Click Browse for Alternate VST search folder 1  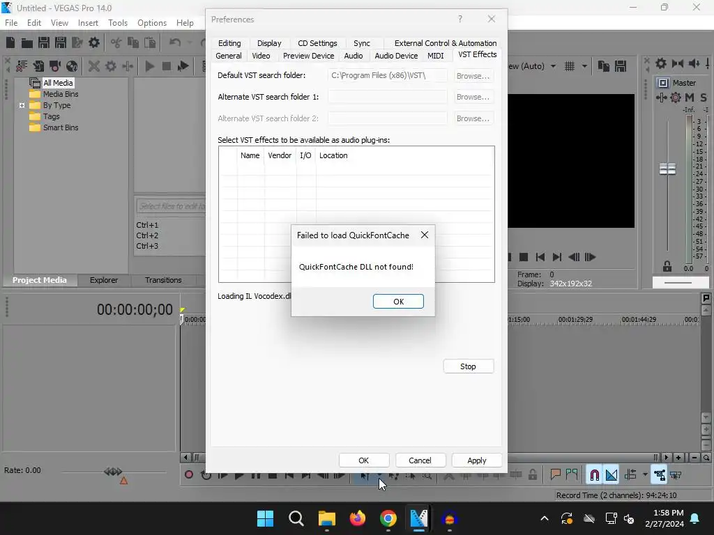click(473, 97)
